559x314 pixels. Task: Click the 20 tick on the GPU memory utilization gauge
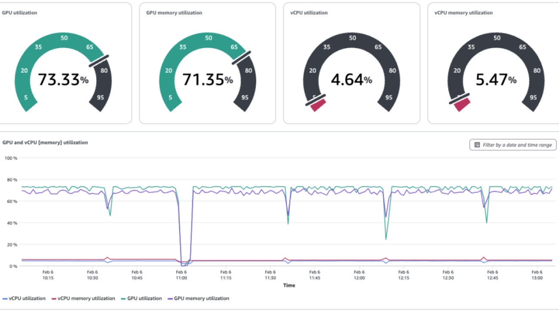coord(169,71)
